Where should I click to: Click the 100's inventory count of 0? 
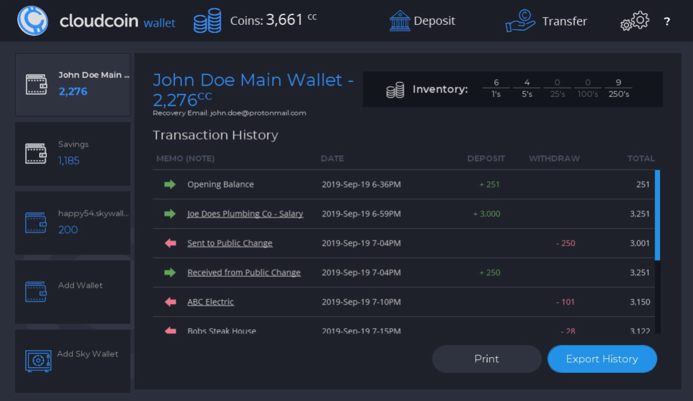pos(588,83)
